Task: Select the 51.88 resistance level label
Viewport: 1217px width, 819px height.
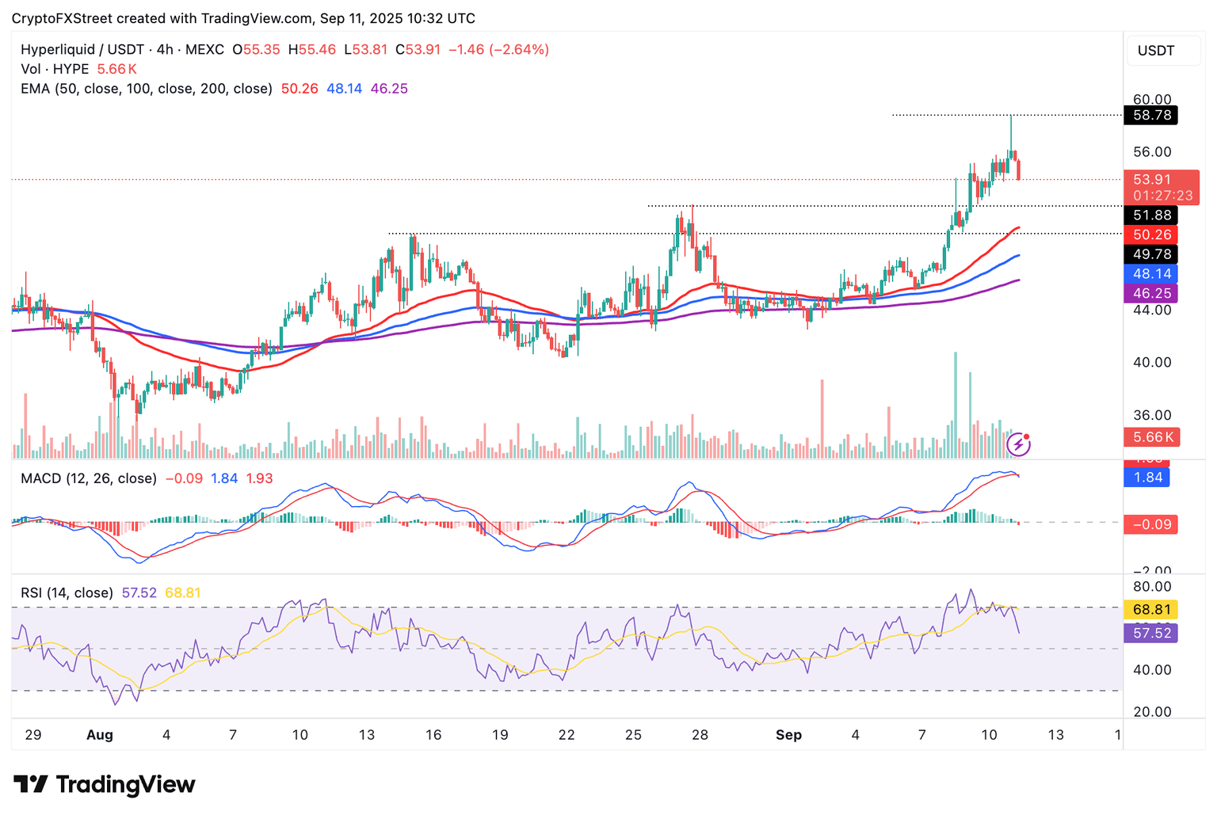Action: click(1151, 215)
